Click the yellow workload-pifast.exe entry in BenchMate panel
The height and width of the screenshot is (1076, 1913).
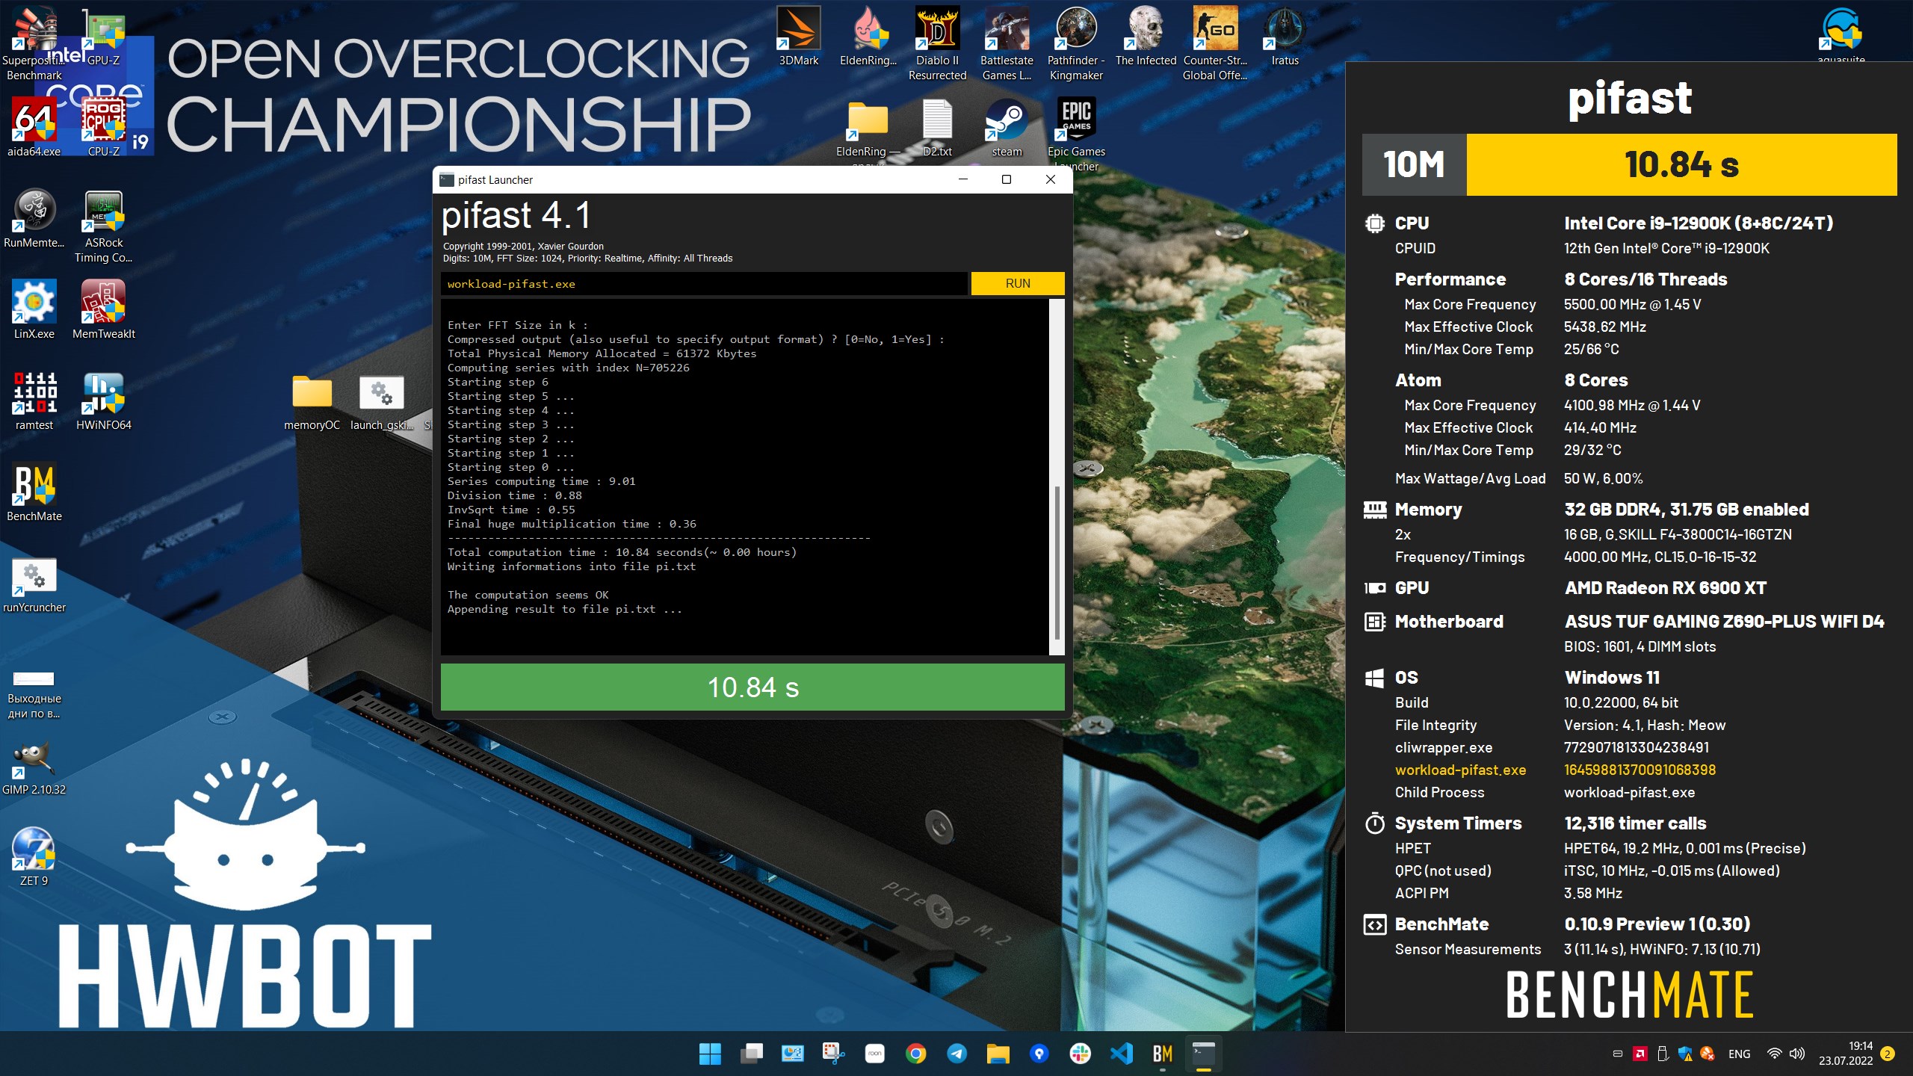[x=1460, y=770]
